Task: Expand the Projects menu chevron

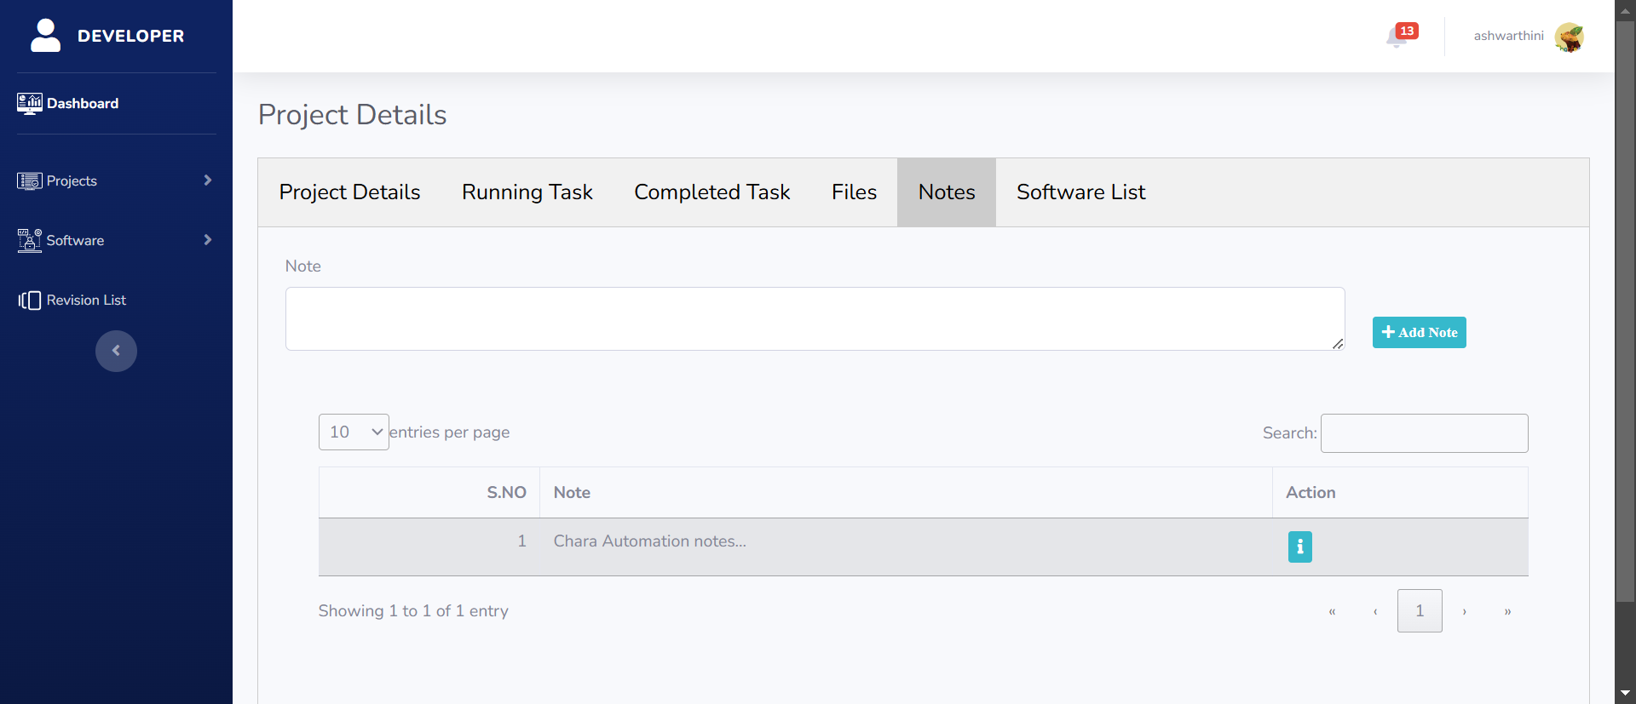Action: [x=207, y=180]
